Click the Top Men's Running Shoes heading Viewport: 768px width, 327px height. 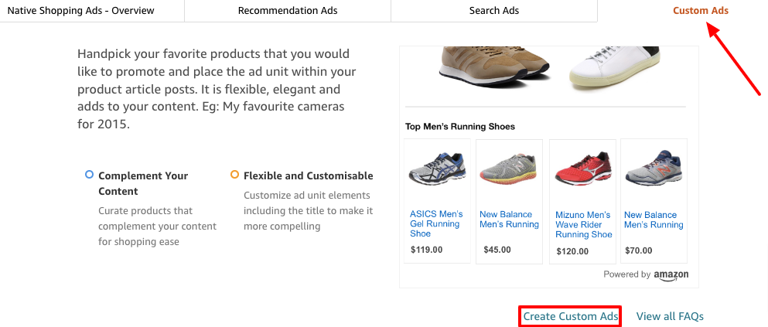[x=459, y=127]
